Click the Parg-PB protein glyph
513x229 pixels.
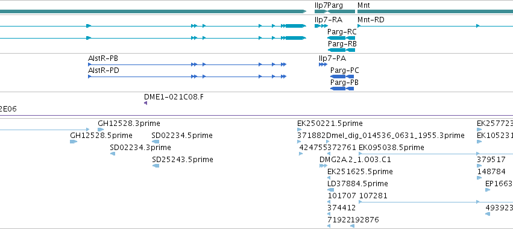(x=342, y=89)
